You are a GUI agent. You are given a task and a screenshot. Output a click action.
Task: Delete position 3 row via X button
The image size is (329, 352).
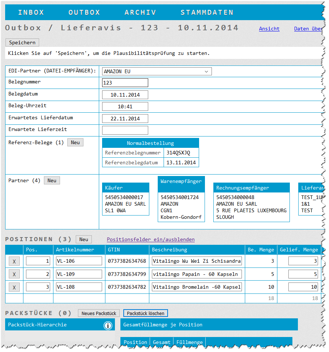14,287
